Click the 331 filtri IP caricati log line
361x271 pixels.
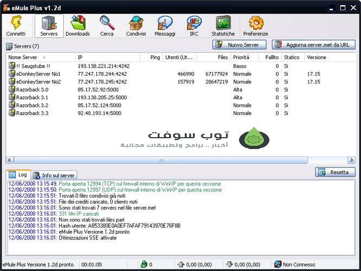[x=54, y=214]
